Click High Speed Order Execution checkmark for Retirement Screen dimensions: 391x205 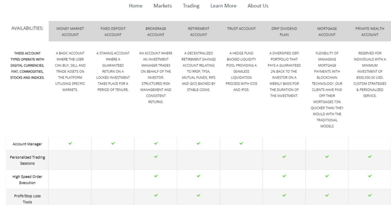pos(199,176)
